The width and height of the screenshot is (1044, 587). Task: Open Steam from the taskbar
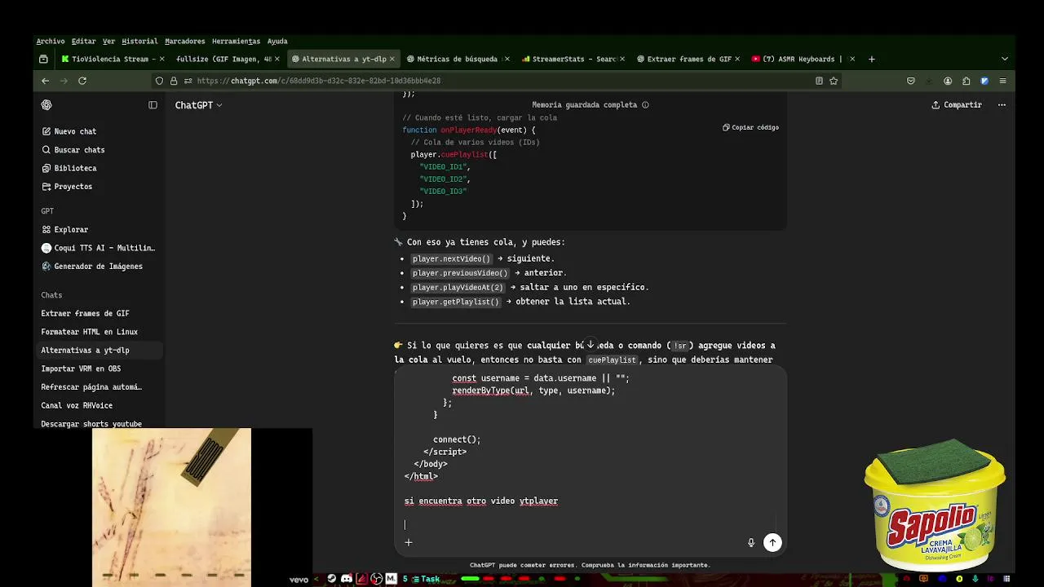(332, 579)
